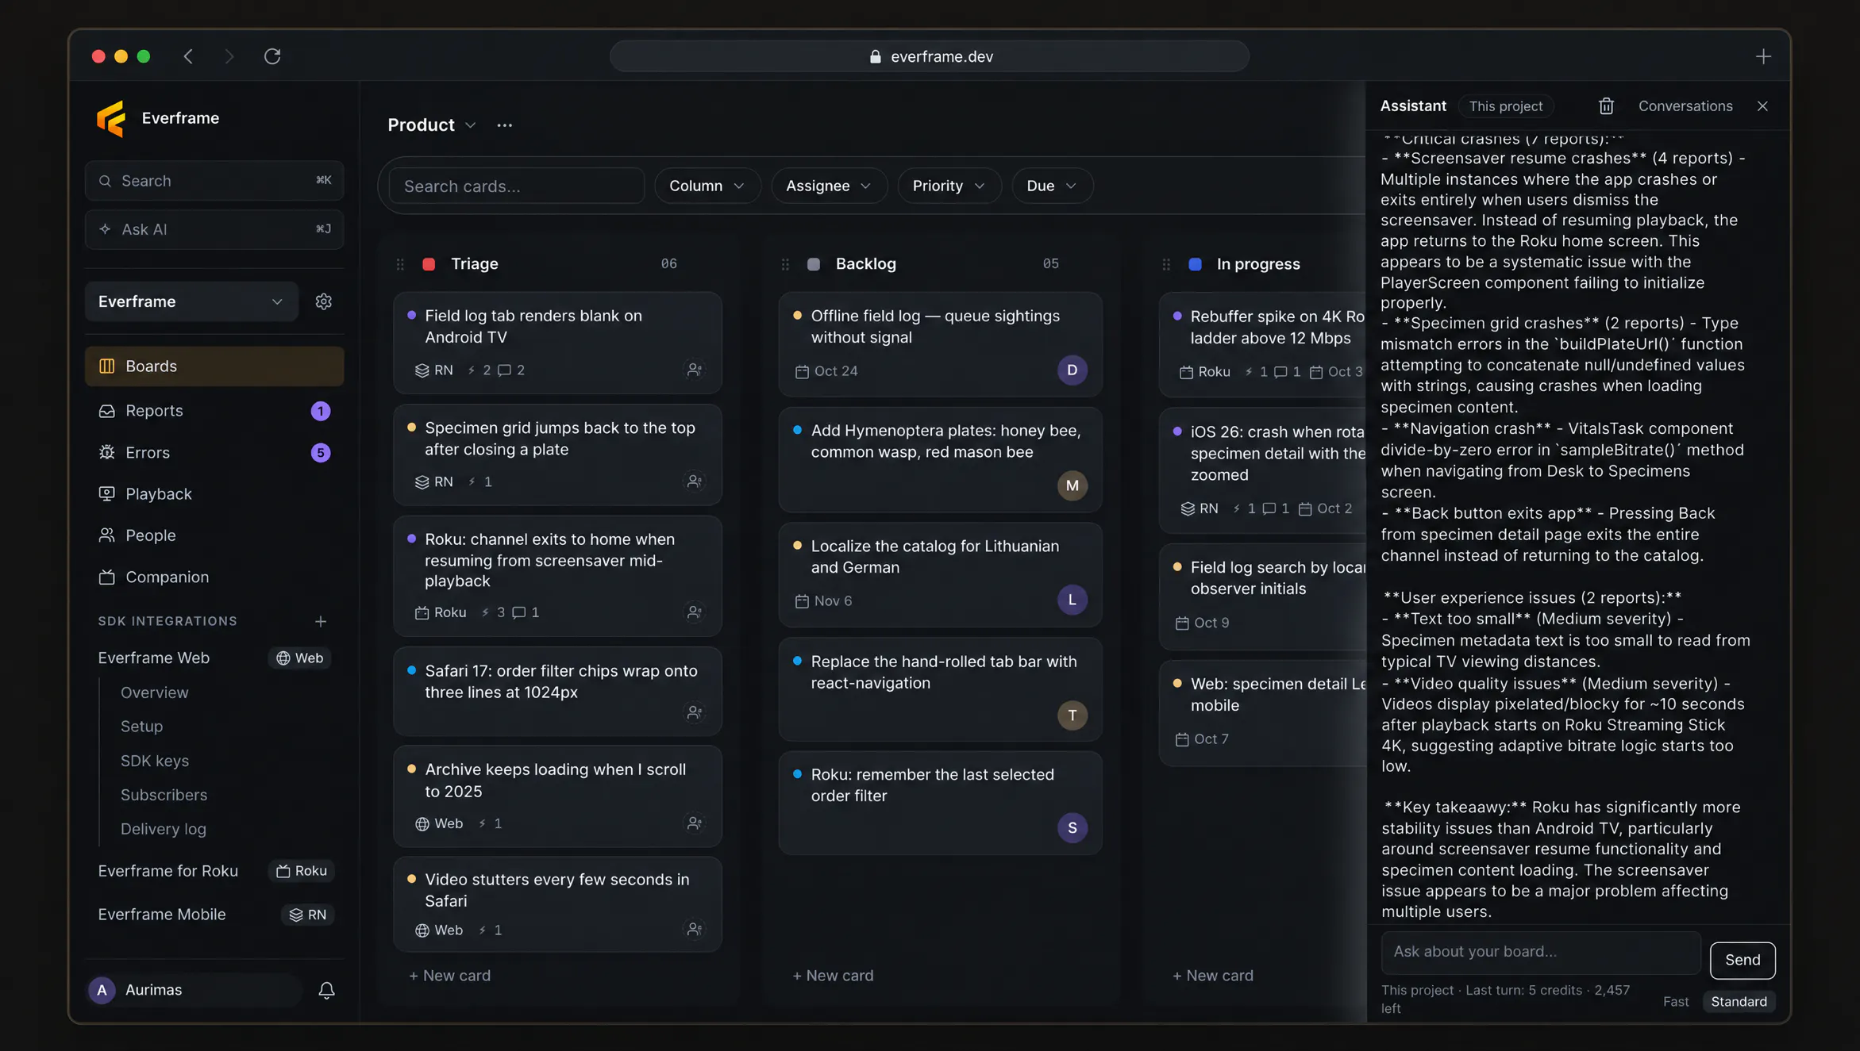Click the blue In progress color swatch
Viewport: 1860px width, 1051px height.
tap(1195, 264)
